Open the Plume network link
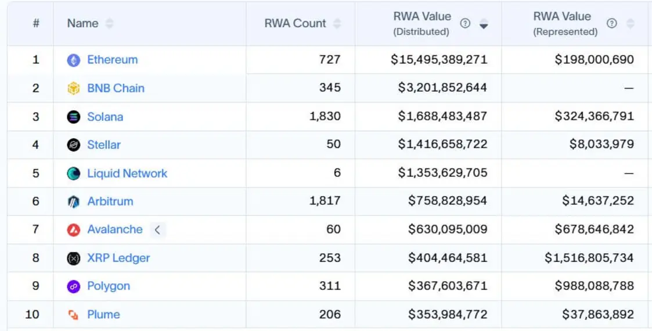 103,314
